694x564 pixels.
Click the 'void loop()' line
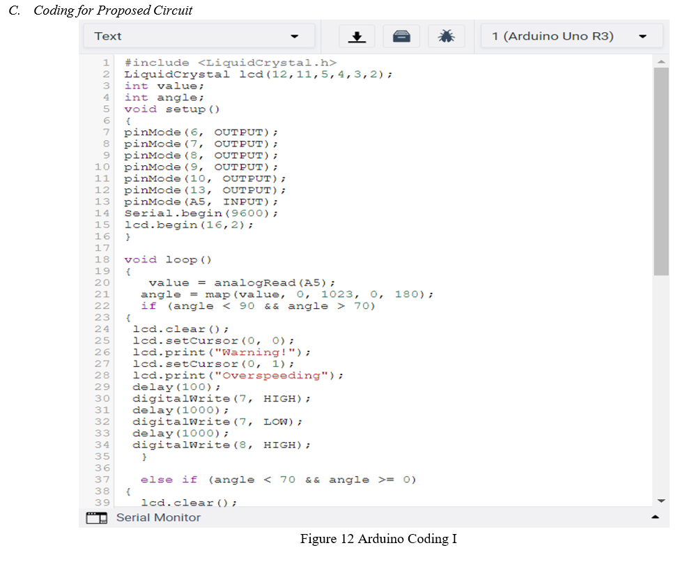pos(168,259)
